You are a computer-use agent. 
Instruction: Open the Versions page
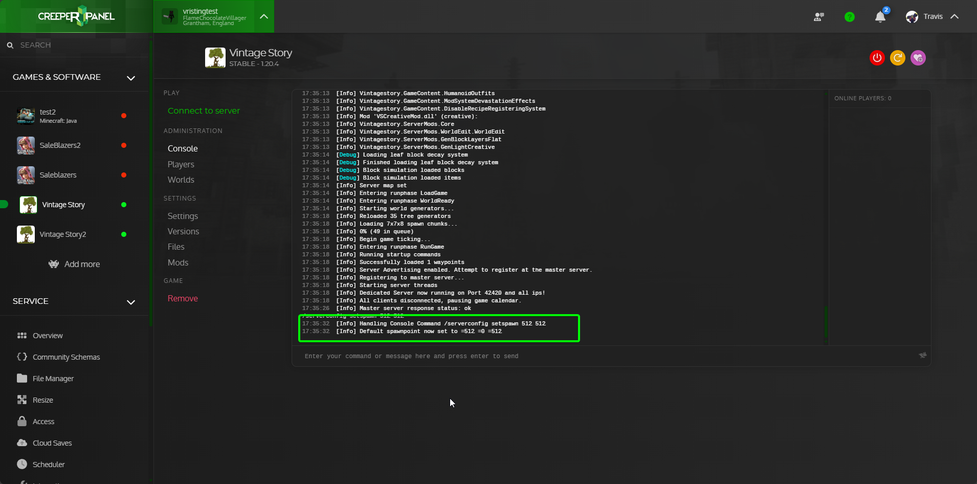(x=183, y=231)
